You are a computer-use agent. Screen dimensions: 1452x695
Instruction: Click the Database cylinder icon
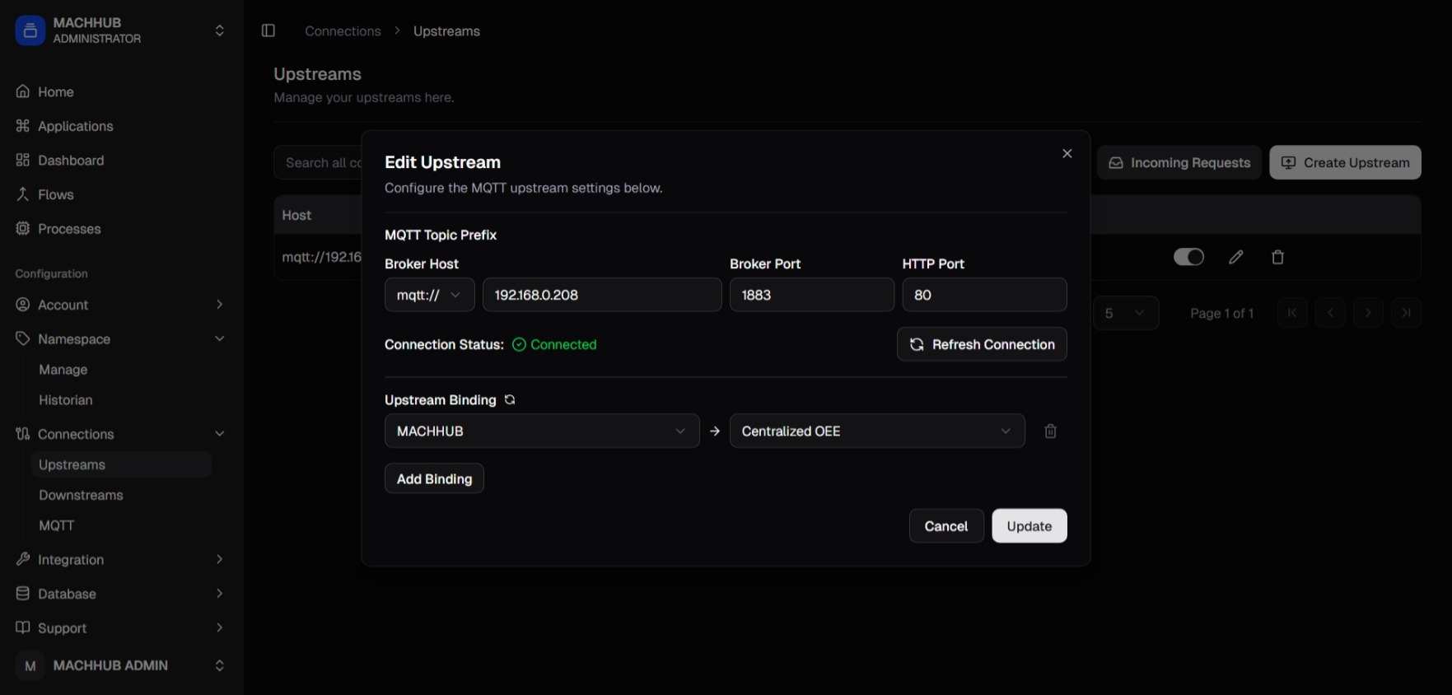23,593
